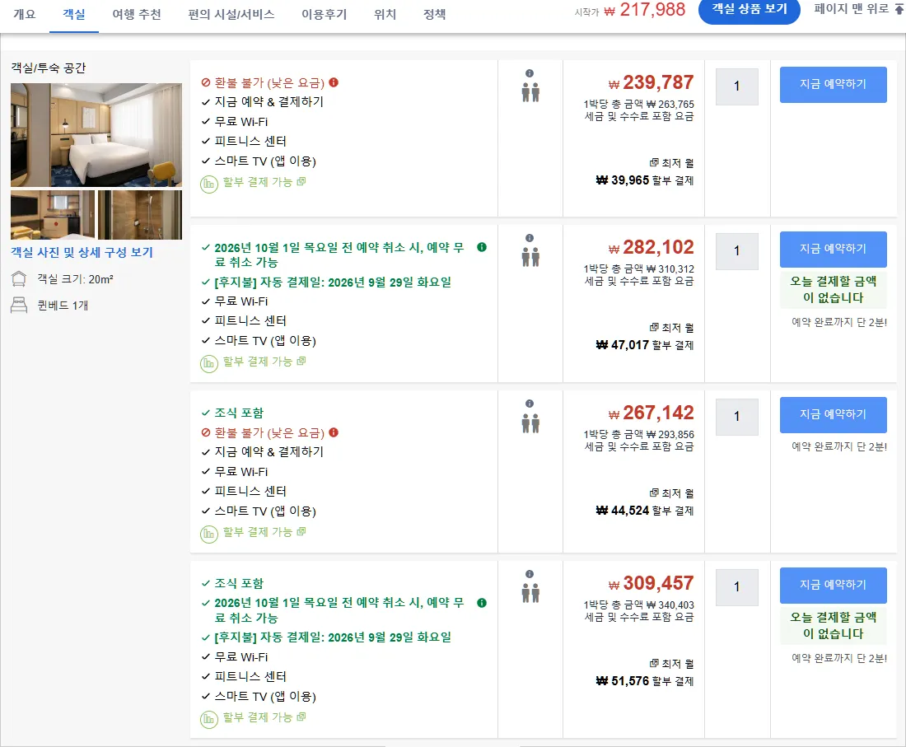Click 객실 상품 보기 button
This screenshot has height=747, width=906.
[x=750, y=10]
